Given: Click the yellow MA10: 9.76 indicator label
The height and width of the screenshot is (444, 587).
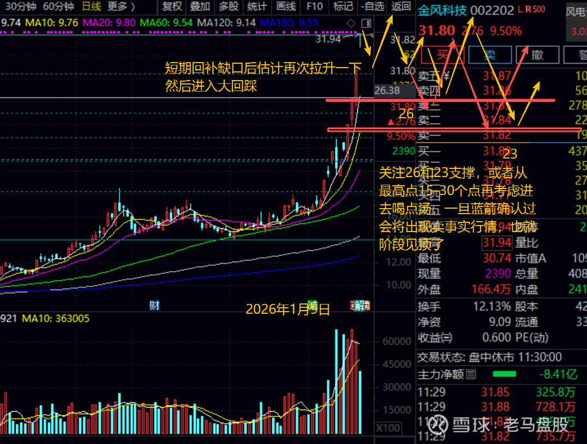Looking at the screenshot, I should [52, 23].
